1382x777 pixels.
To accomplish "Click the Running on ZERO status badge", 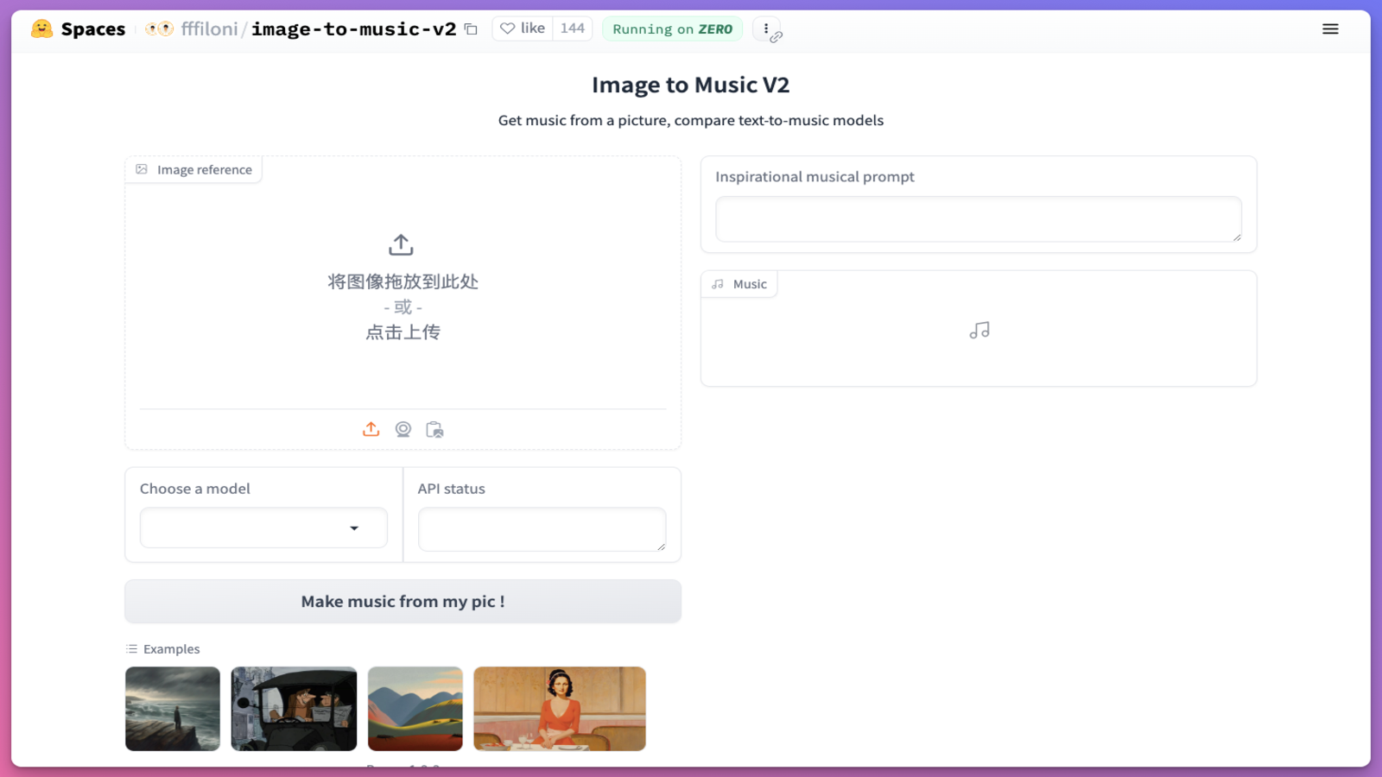I will pos(672,28).
